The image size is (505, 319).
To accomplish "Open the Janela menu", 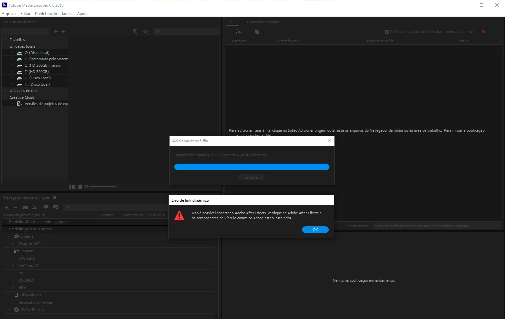I will point(67,14).
